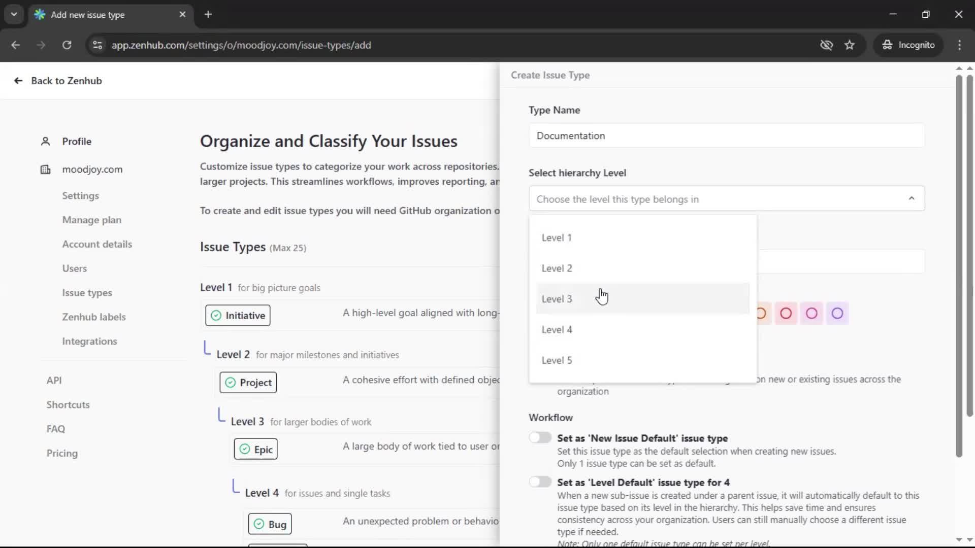Enable 'Set as New Issue Default' issue type
The image size is (975, 548).
pos(540,437)
